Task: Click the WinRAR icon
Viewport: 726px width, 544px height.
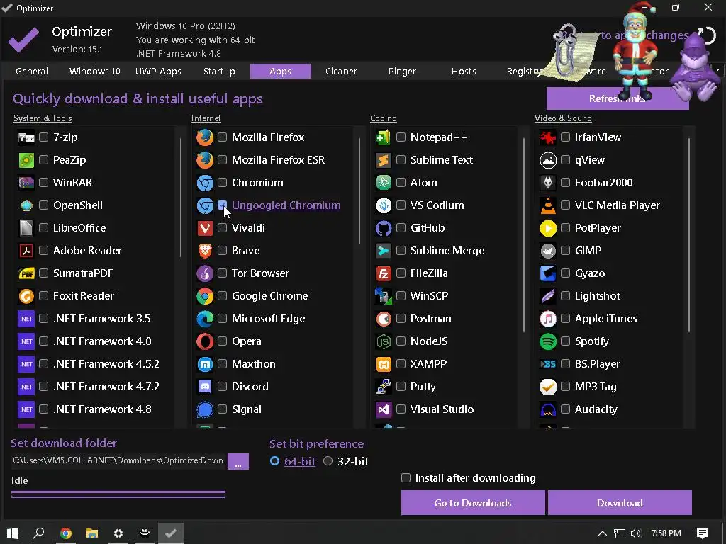Action: click(26, 183)
